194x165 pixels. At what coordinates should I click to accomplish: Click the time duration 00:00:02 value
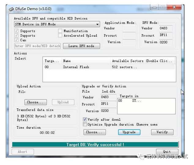[x=47, y=133]
